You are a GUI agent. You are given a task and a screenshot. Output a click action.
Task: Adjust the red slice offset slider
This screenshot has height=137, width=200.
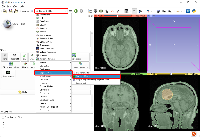(117, 16)
